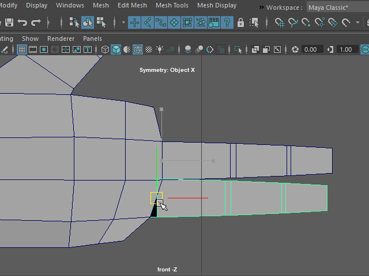Open the Mesh Tools menu
Screen dimensions: 369x276
[x=172, y=5]
